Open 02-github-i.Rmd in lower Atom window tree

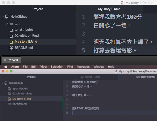(x=22, y=93)
